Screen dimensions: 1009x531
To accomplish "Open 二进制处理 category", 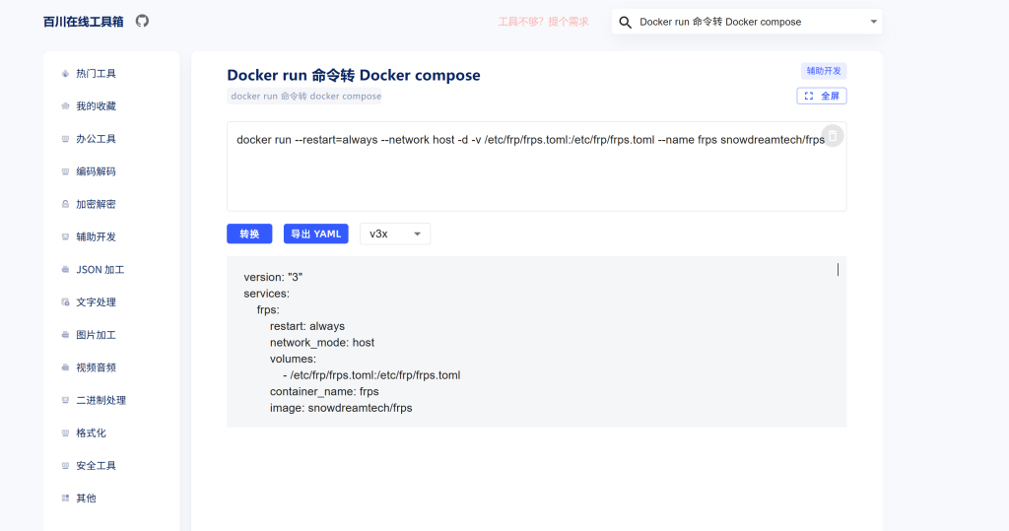I will click(x=101, y=400).
